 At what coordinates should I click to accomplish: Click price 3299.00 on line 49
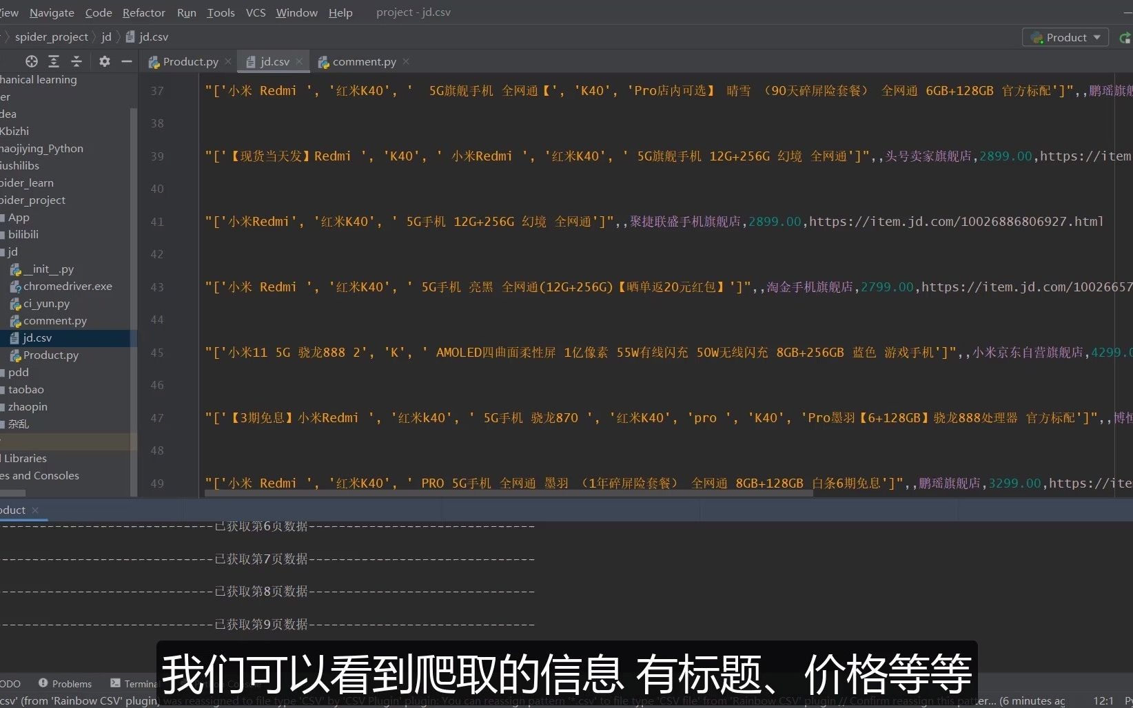pyautogui.click(x=1015, y=483)
